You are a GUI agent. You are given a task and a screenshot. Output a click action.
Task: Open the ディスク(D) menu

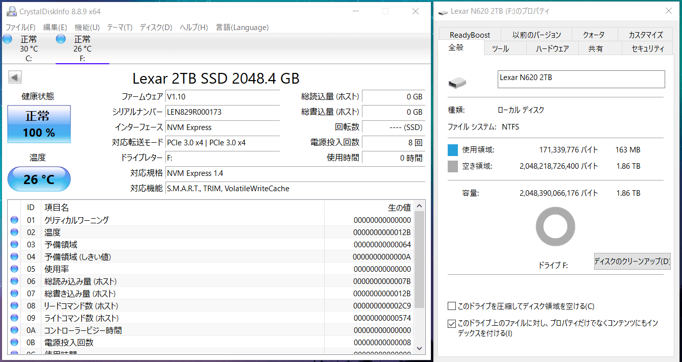pyautogui.click(x=156, y=28)
